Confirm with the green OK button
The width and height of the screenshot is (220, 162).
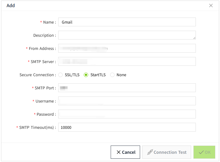tap(204, 152)
